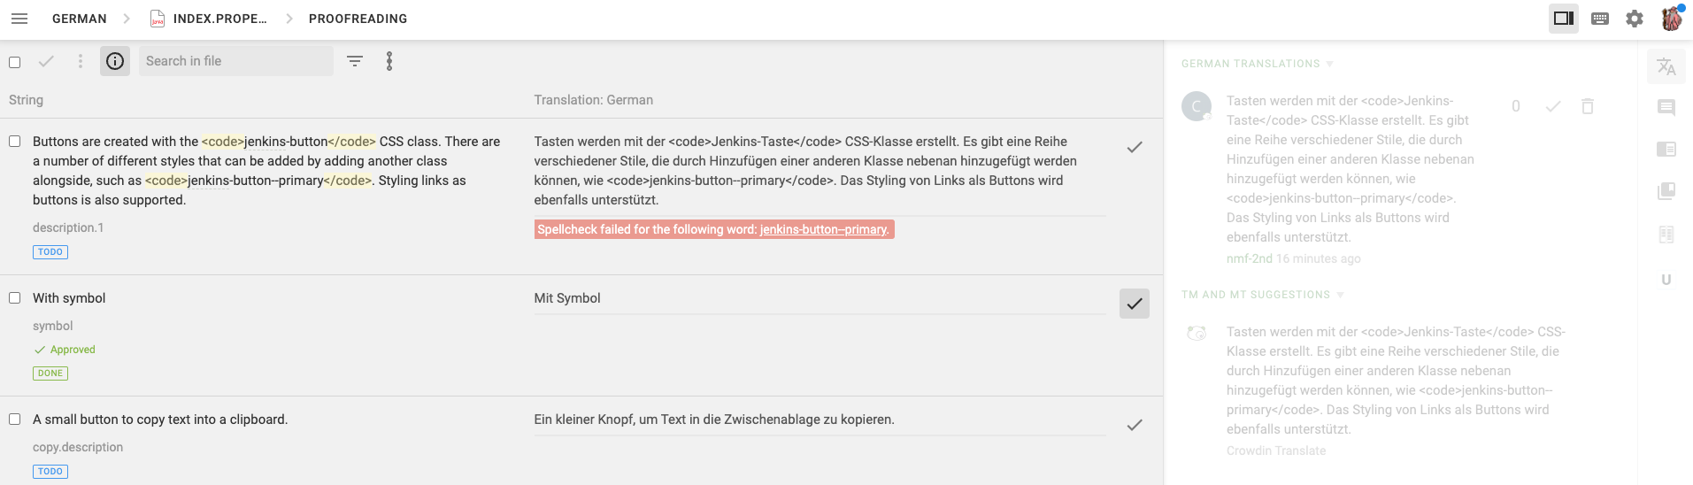The height and width of the screenshot is (485, 1693).
Task: Approve the 'Ein kleiner Knopf' translation
Action: [x=1134, y=425]
